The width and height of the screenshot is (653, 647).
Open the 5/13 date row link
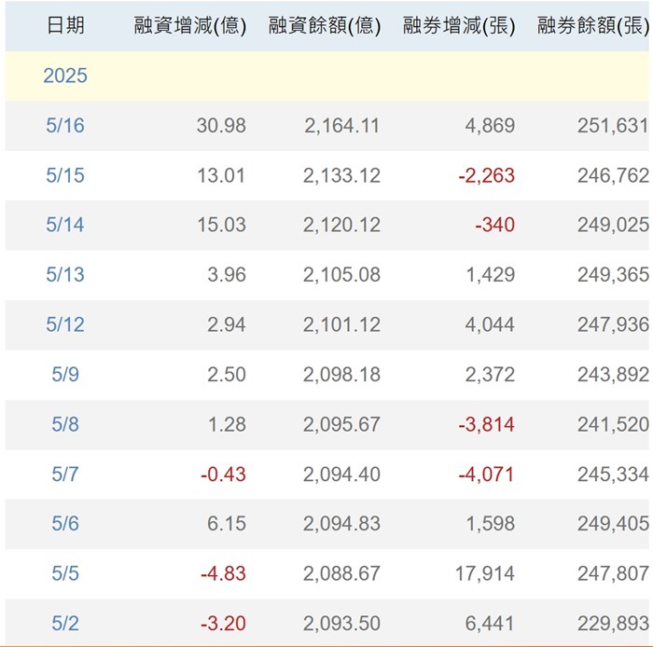(x=65, y=275)
